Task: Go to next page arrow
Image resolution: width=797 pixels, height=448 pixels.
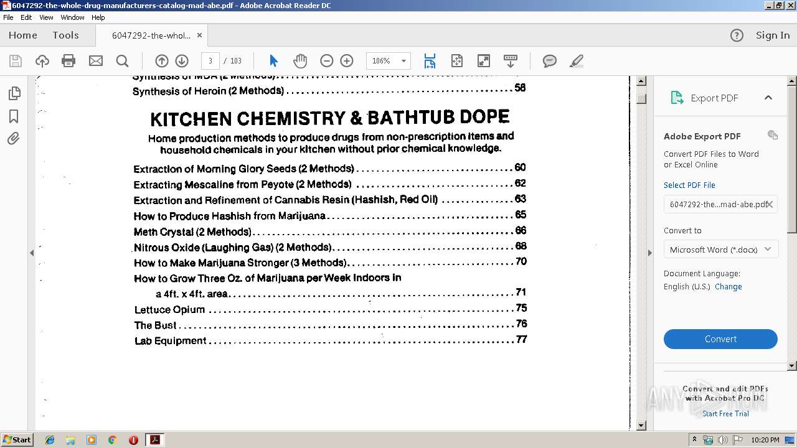Action: [x=182, y=61]
